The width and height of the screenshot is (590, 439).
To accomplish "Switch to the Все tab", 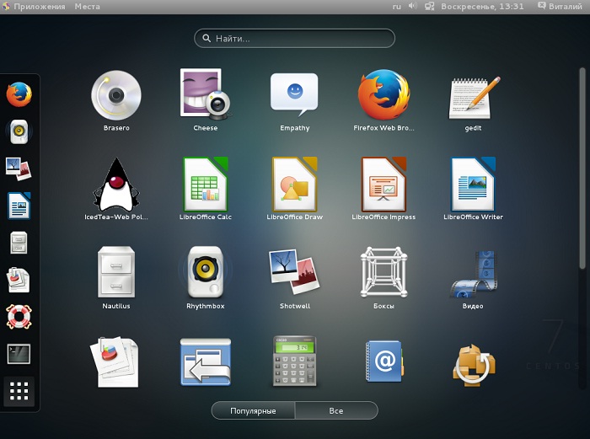I will click(x=336, y=411).
